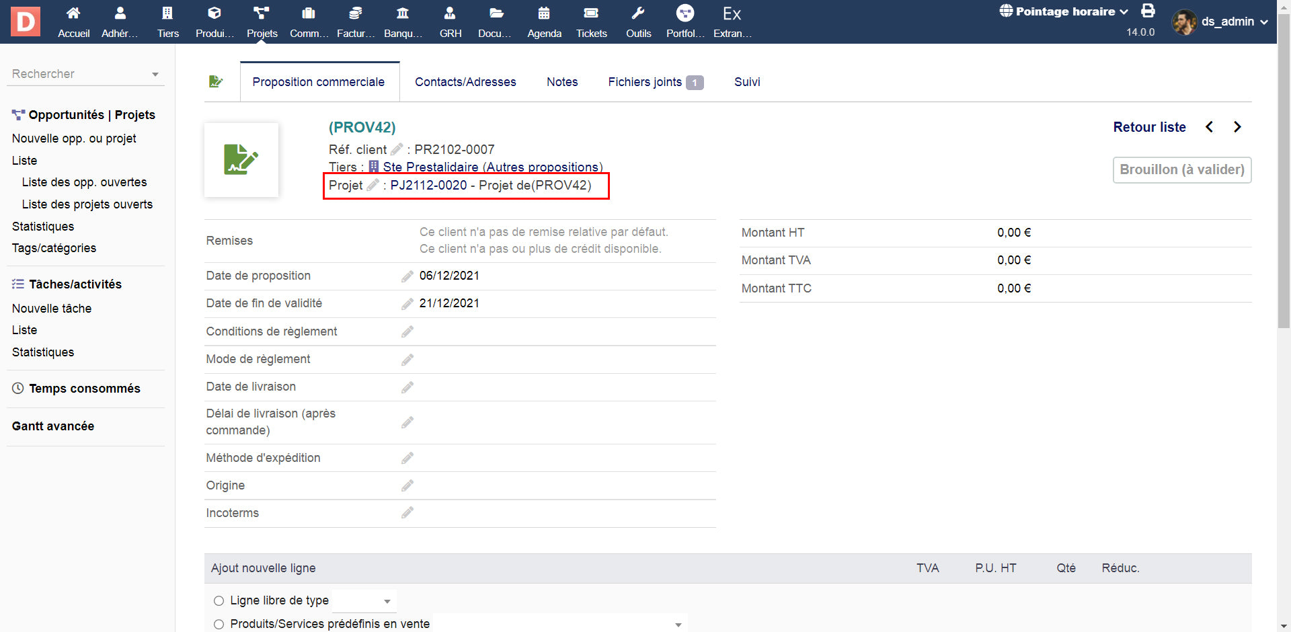1291x632 pixels.
Task: Switch to Contacts/Adresses tab
Action: pos(465,82)
